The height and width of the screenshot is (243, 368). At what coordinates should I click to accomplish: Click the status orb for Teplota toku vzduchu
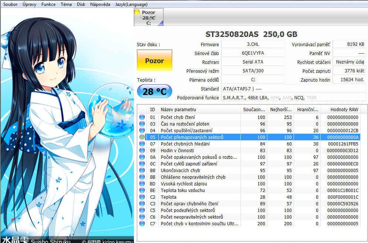(142, 190)
